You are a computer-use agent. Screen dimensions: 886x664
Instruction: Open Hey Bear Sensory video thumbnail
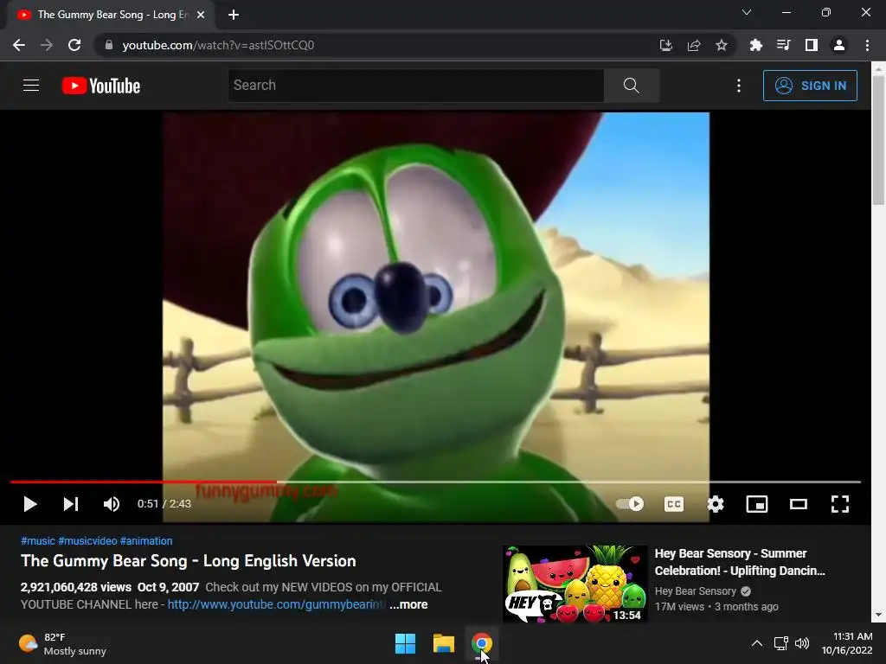575,584
